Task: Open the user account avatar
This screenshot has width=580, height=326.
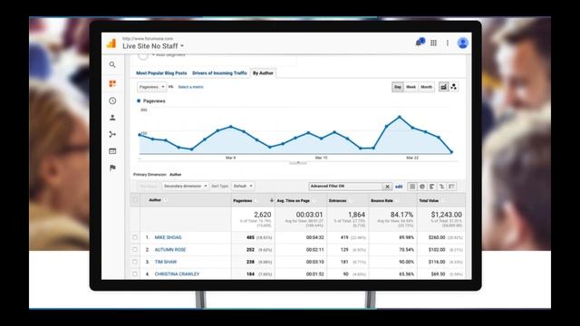Action: tap(462, 43)
